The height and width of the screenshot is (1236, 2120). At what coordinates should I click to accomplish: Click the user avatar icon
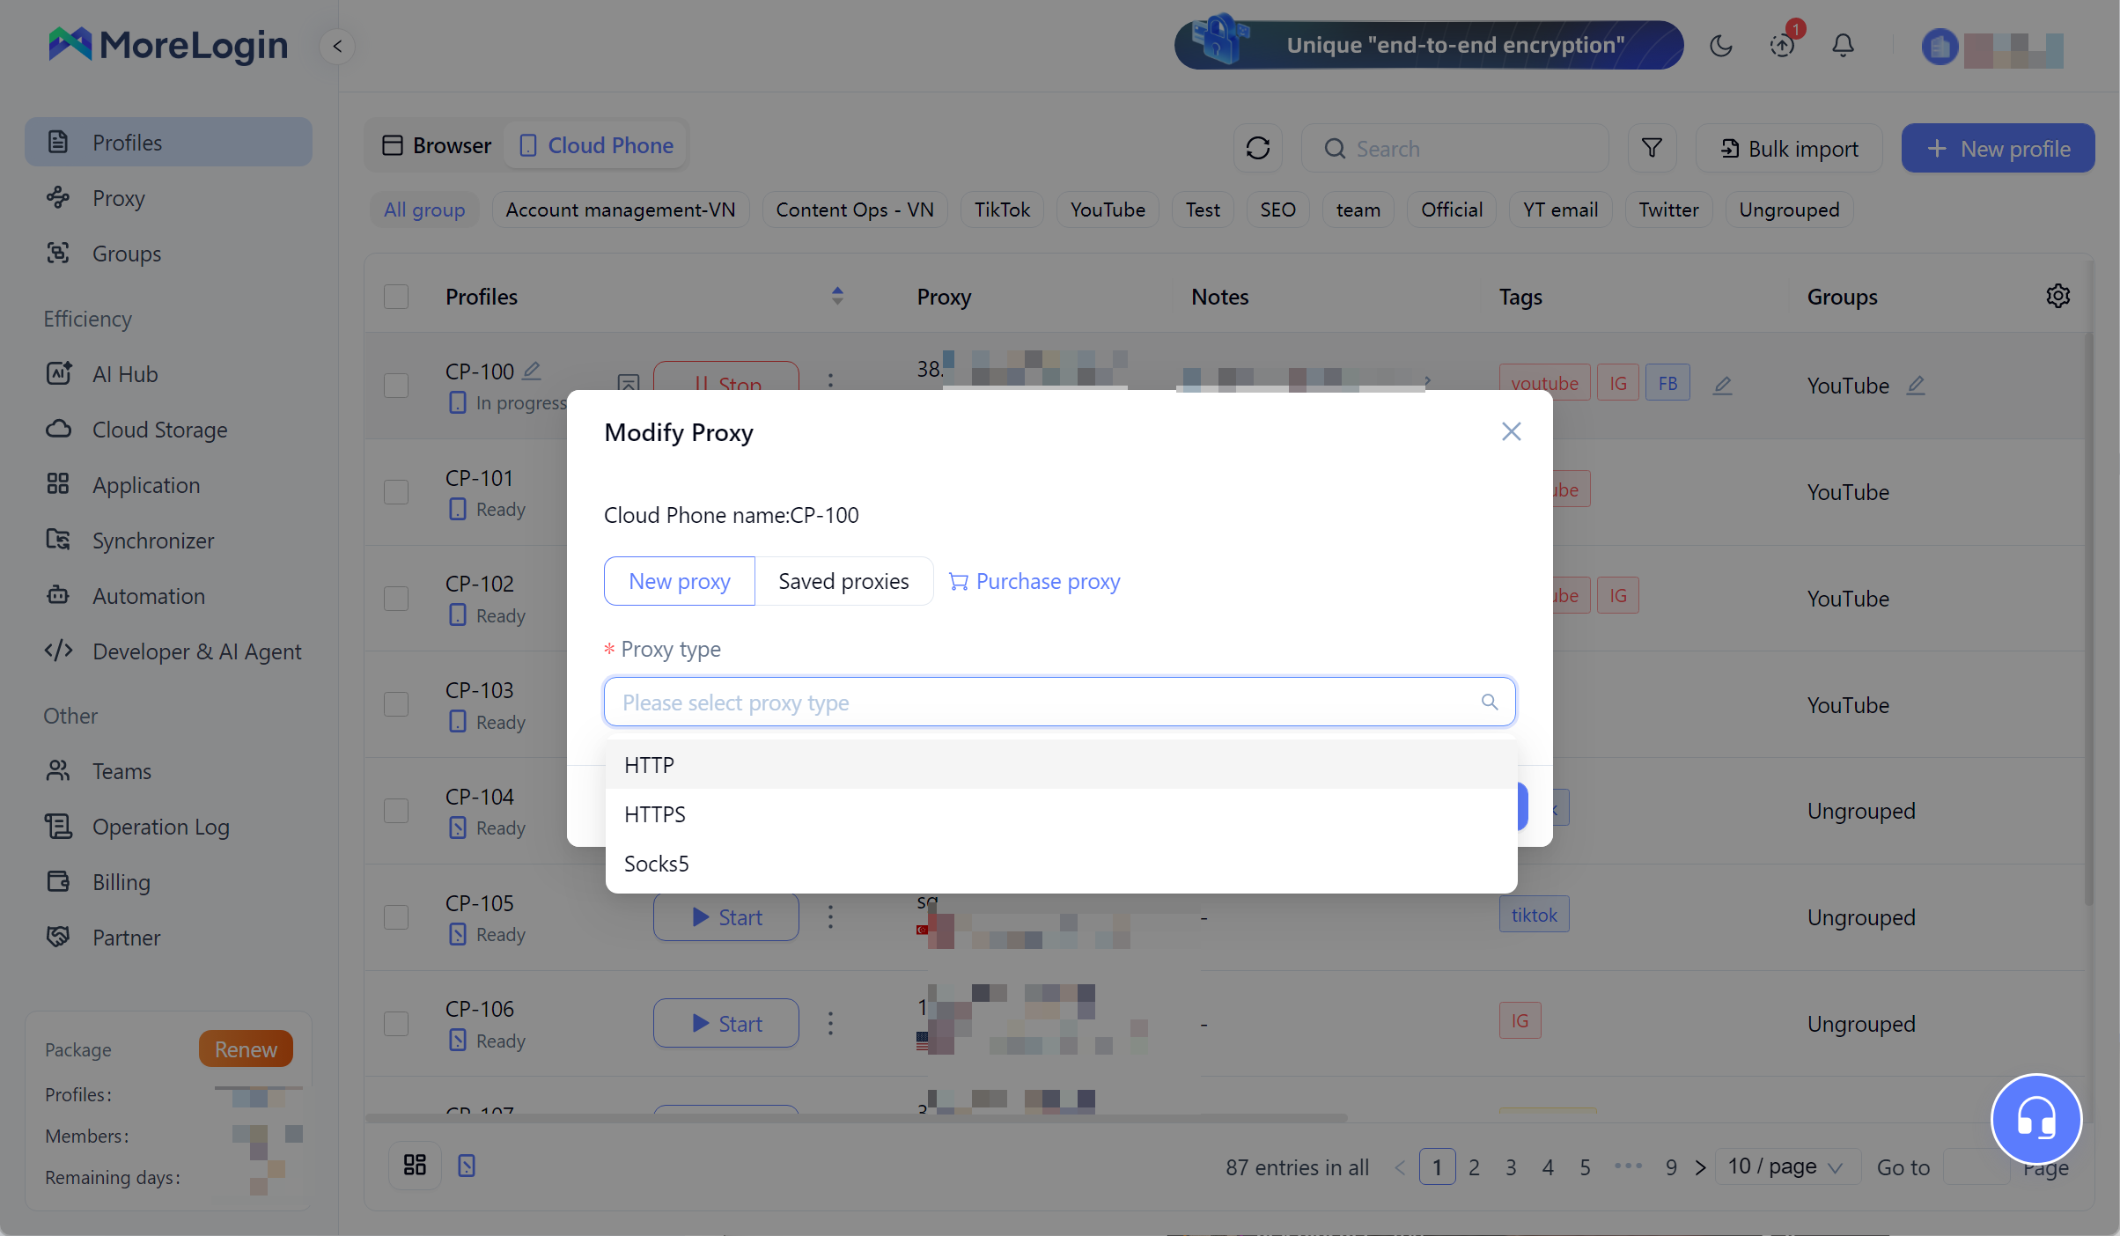tap(1939, 48)
